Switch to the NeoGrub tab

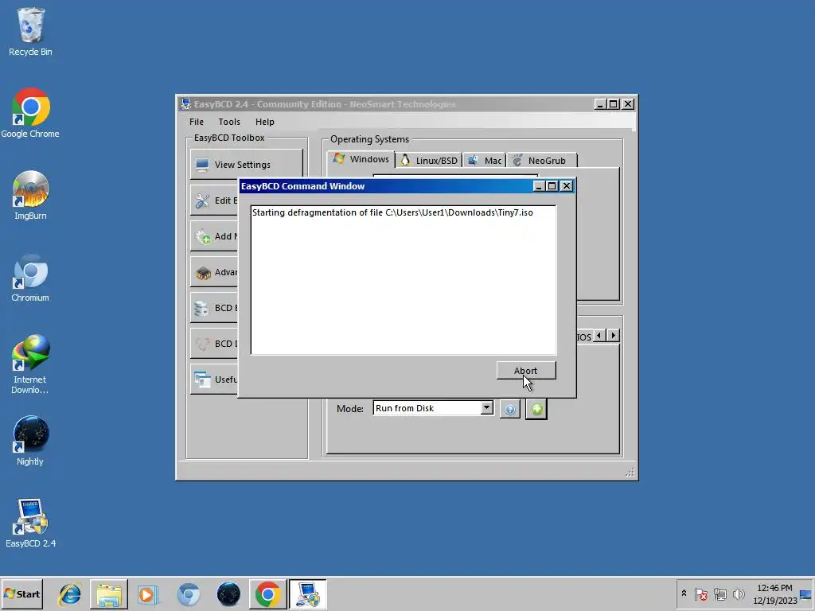click(x=541, y=161)
